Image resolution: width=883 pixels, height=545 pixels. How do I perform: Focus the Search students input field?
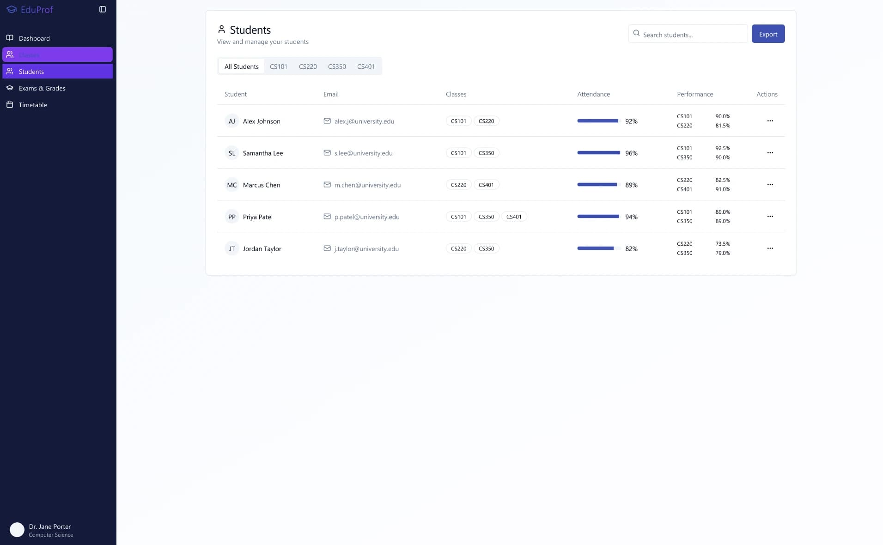click(x=688, y=34)
